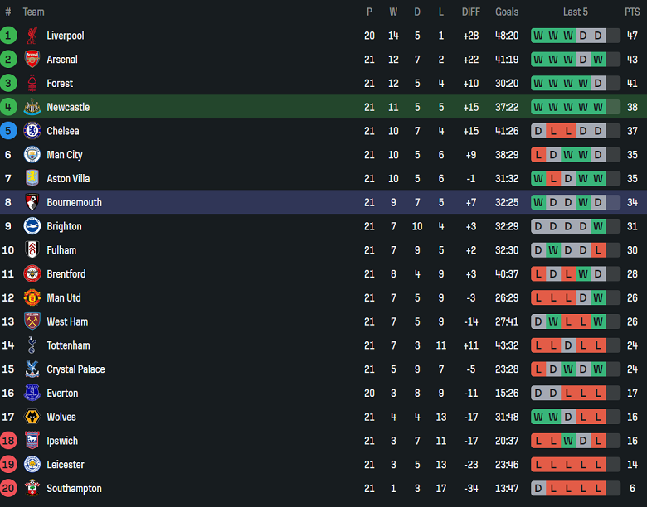Viewport: 647px width, 507px height.
Task: Sort table by DIFF column header
Action: 471,12
